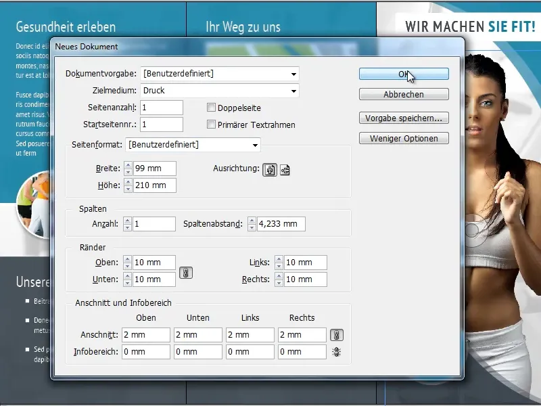Image resolution: width=541 pixels, height=406 pixels.
Task: Click the Breite field showing 99 mm
Action: 155,168
